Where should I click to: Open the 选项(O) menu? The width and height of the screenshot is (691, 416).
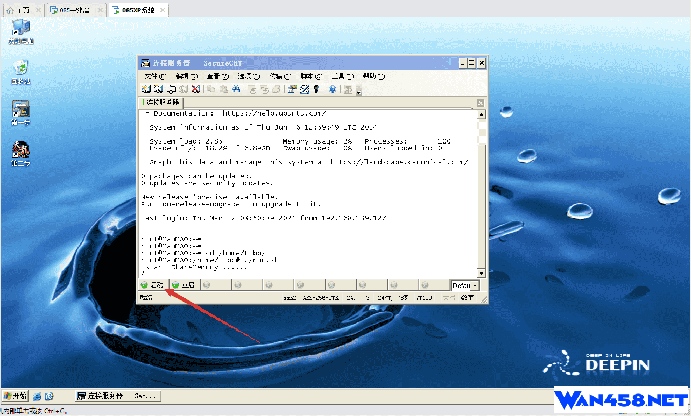[249, 76]
